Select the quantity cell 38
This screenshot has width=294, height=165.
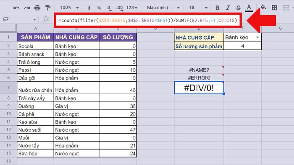pos(118,106)
